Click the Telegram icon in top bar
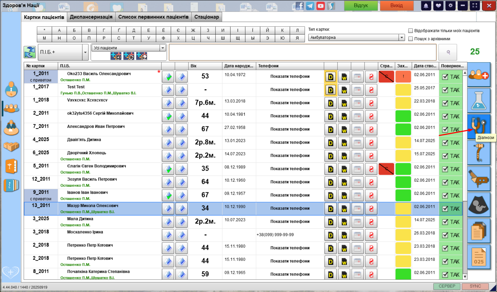Image resolution: width=497 pixels, height=292 pixels. [310, 6]
